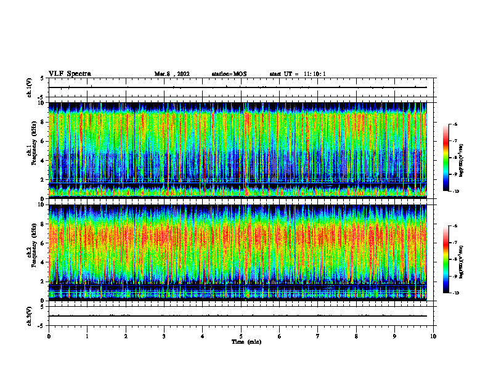Click the "ch.3(V)" axis label at bottom
This screenshot has height=377, width=488.
coord(29,316)
